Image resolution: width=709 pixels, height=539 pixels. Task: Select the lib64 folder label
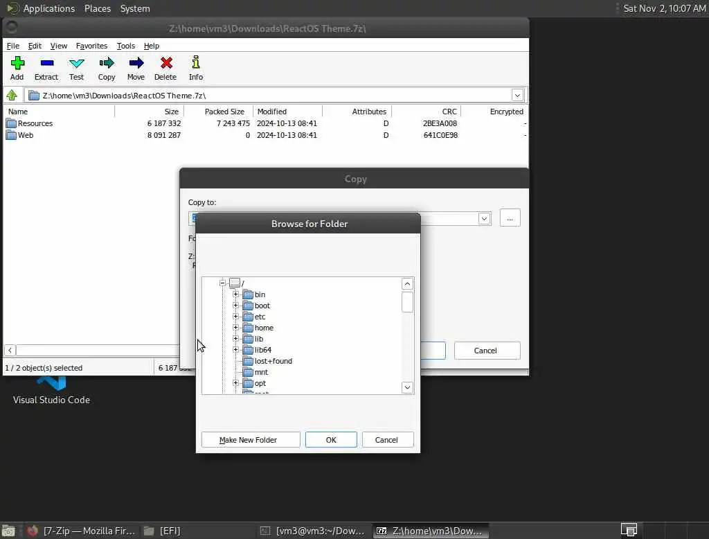262,350
